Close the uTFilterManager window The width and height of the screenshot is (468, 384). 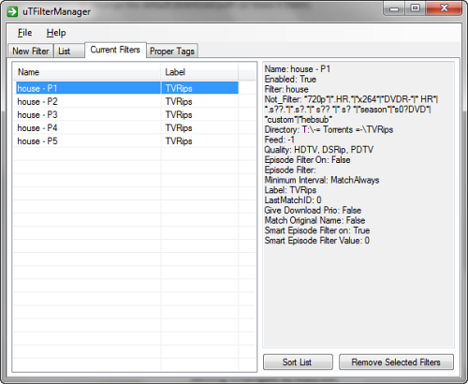point(444,8)
